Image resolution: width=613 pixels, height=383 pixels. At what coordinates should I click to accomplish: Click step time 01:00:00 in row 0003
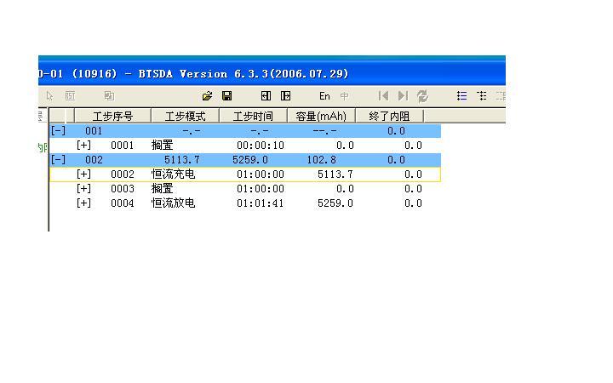point(261,189)
